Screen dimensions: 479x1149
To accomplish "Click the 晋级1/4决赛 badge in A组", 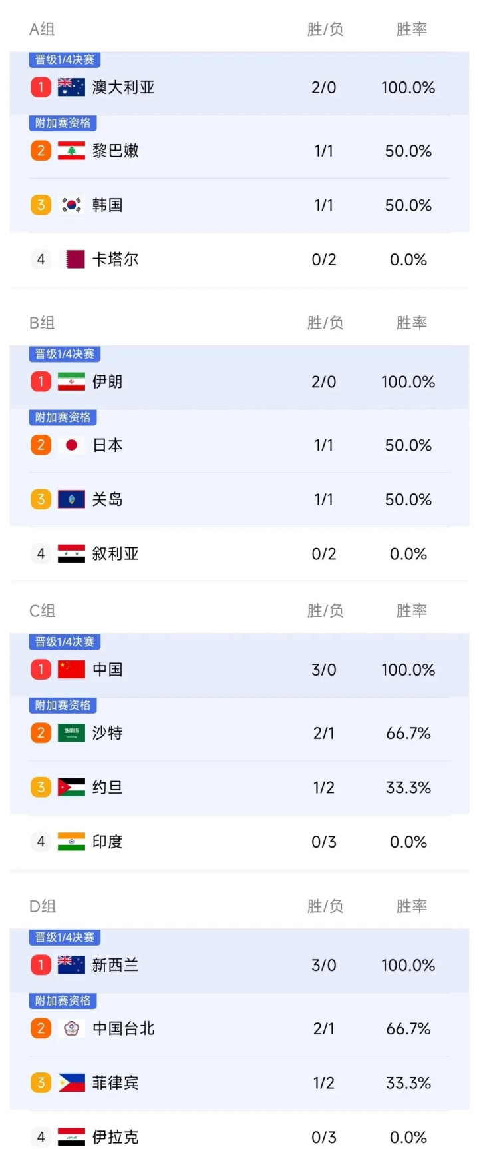I will coord(65,59).
